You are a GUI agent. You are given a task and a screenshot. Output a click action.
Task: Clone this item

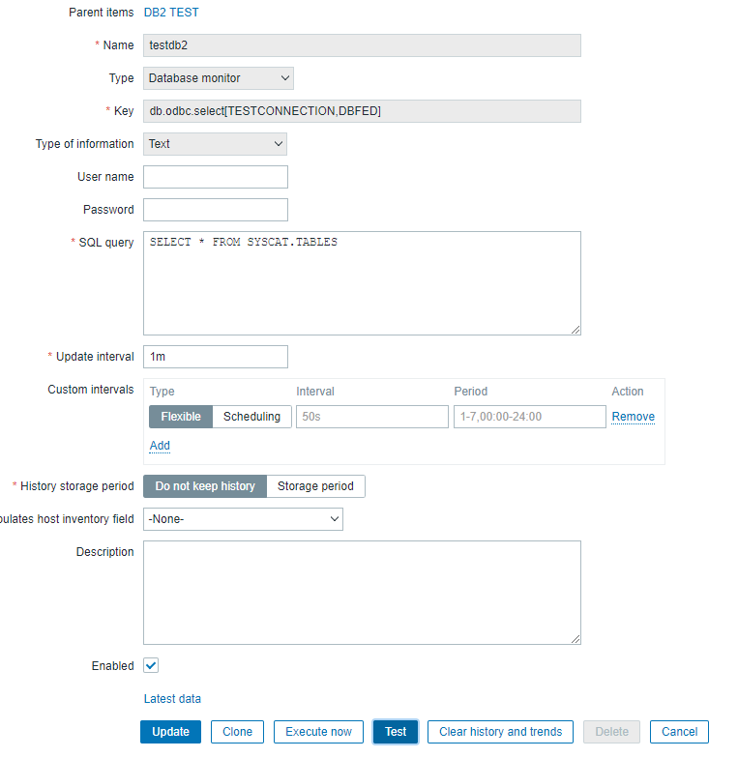237,732
